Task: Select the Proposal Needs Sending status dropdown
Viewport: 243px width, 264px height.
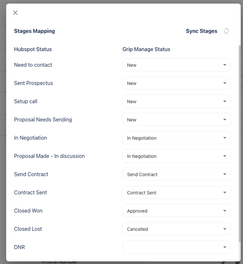Action: click(176, 120)
